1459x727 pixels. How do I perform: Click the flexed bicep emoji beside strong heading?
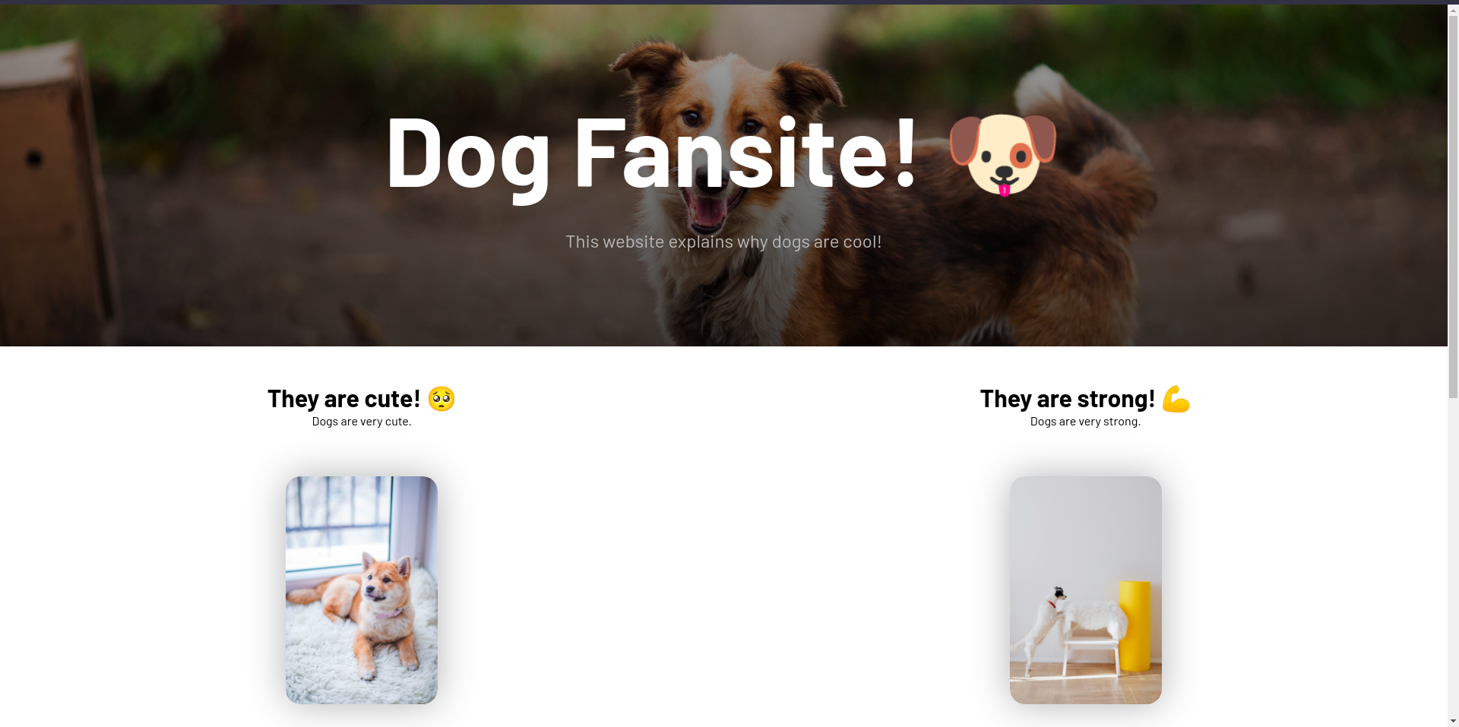click(1176, 399)
